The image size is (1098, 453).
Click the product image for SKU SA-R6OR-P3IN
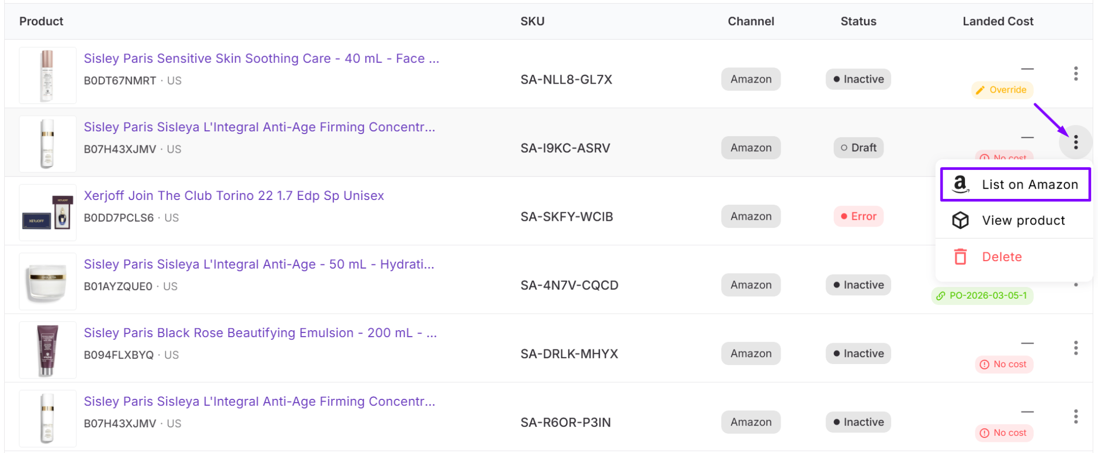coord(48,419)
